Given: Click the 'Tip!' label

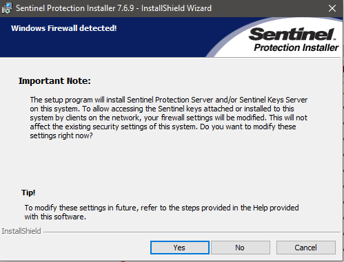Looking at the screenshot, I should point(28,193).
